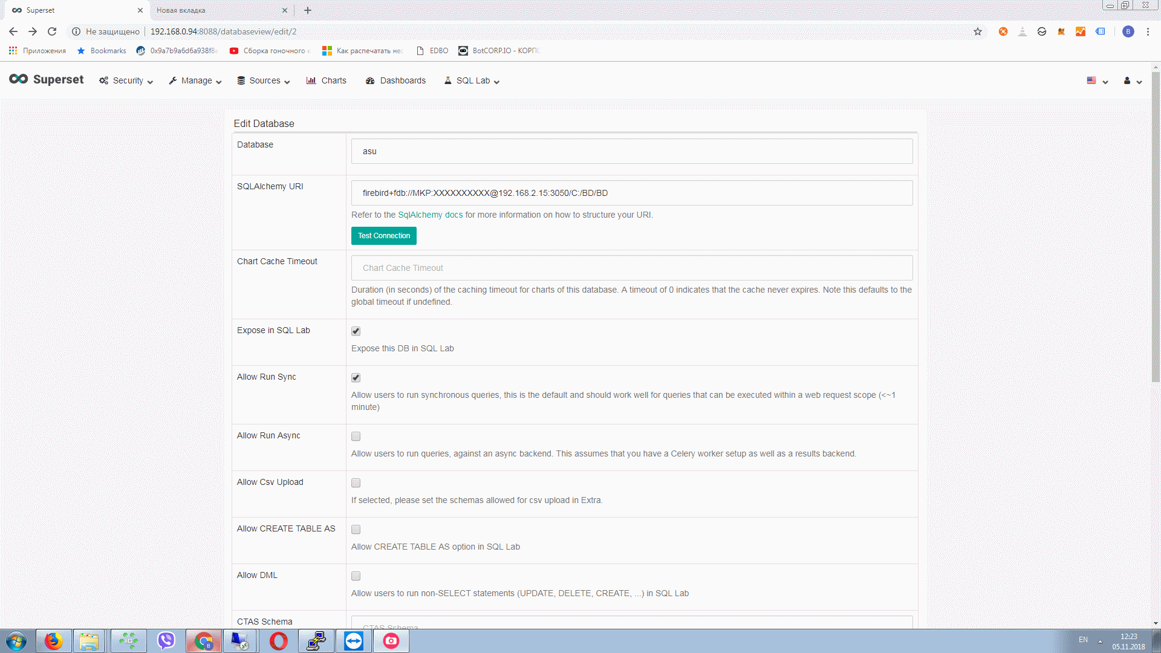Open Viber from the taskbar

[x=166, y=641]
